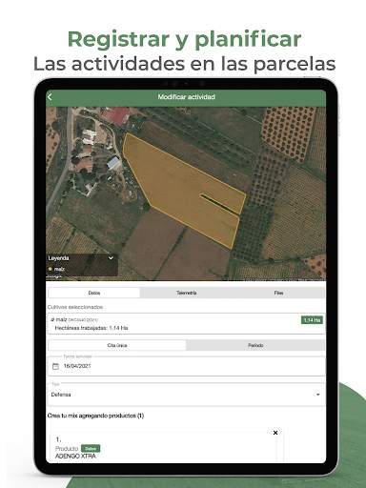
Task: Choose the Período option
Action: pyautogui.click(x=255, y=345)
